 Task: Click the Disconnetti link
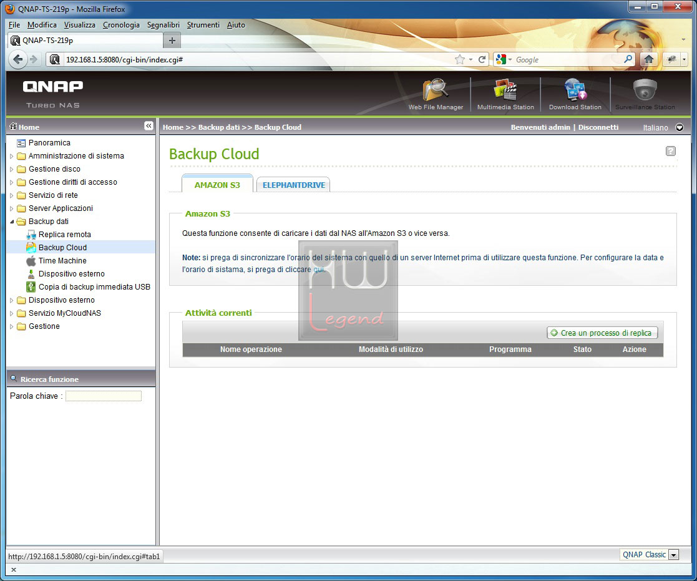pos(598,127)
